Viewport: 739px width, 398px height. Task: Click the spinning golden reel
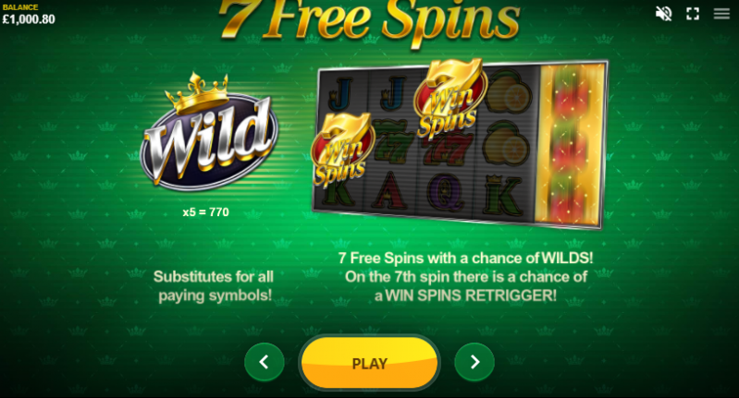click(x=569, y=145)
